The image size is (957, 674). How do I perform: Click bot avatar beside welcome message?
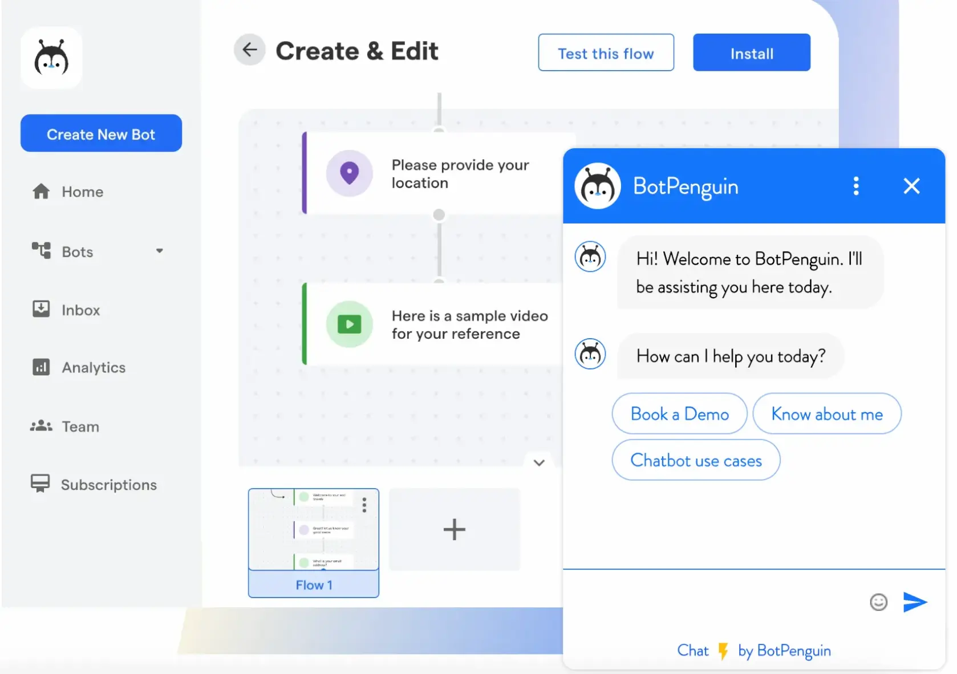pos(590,257)
